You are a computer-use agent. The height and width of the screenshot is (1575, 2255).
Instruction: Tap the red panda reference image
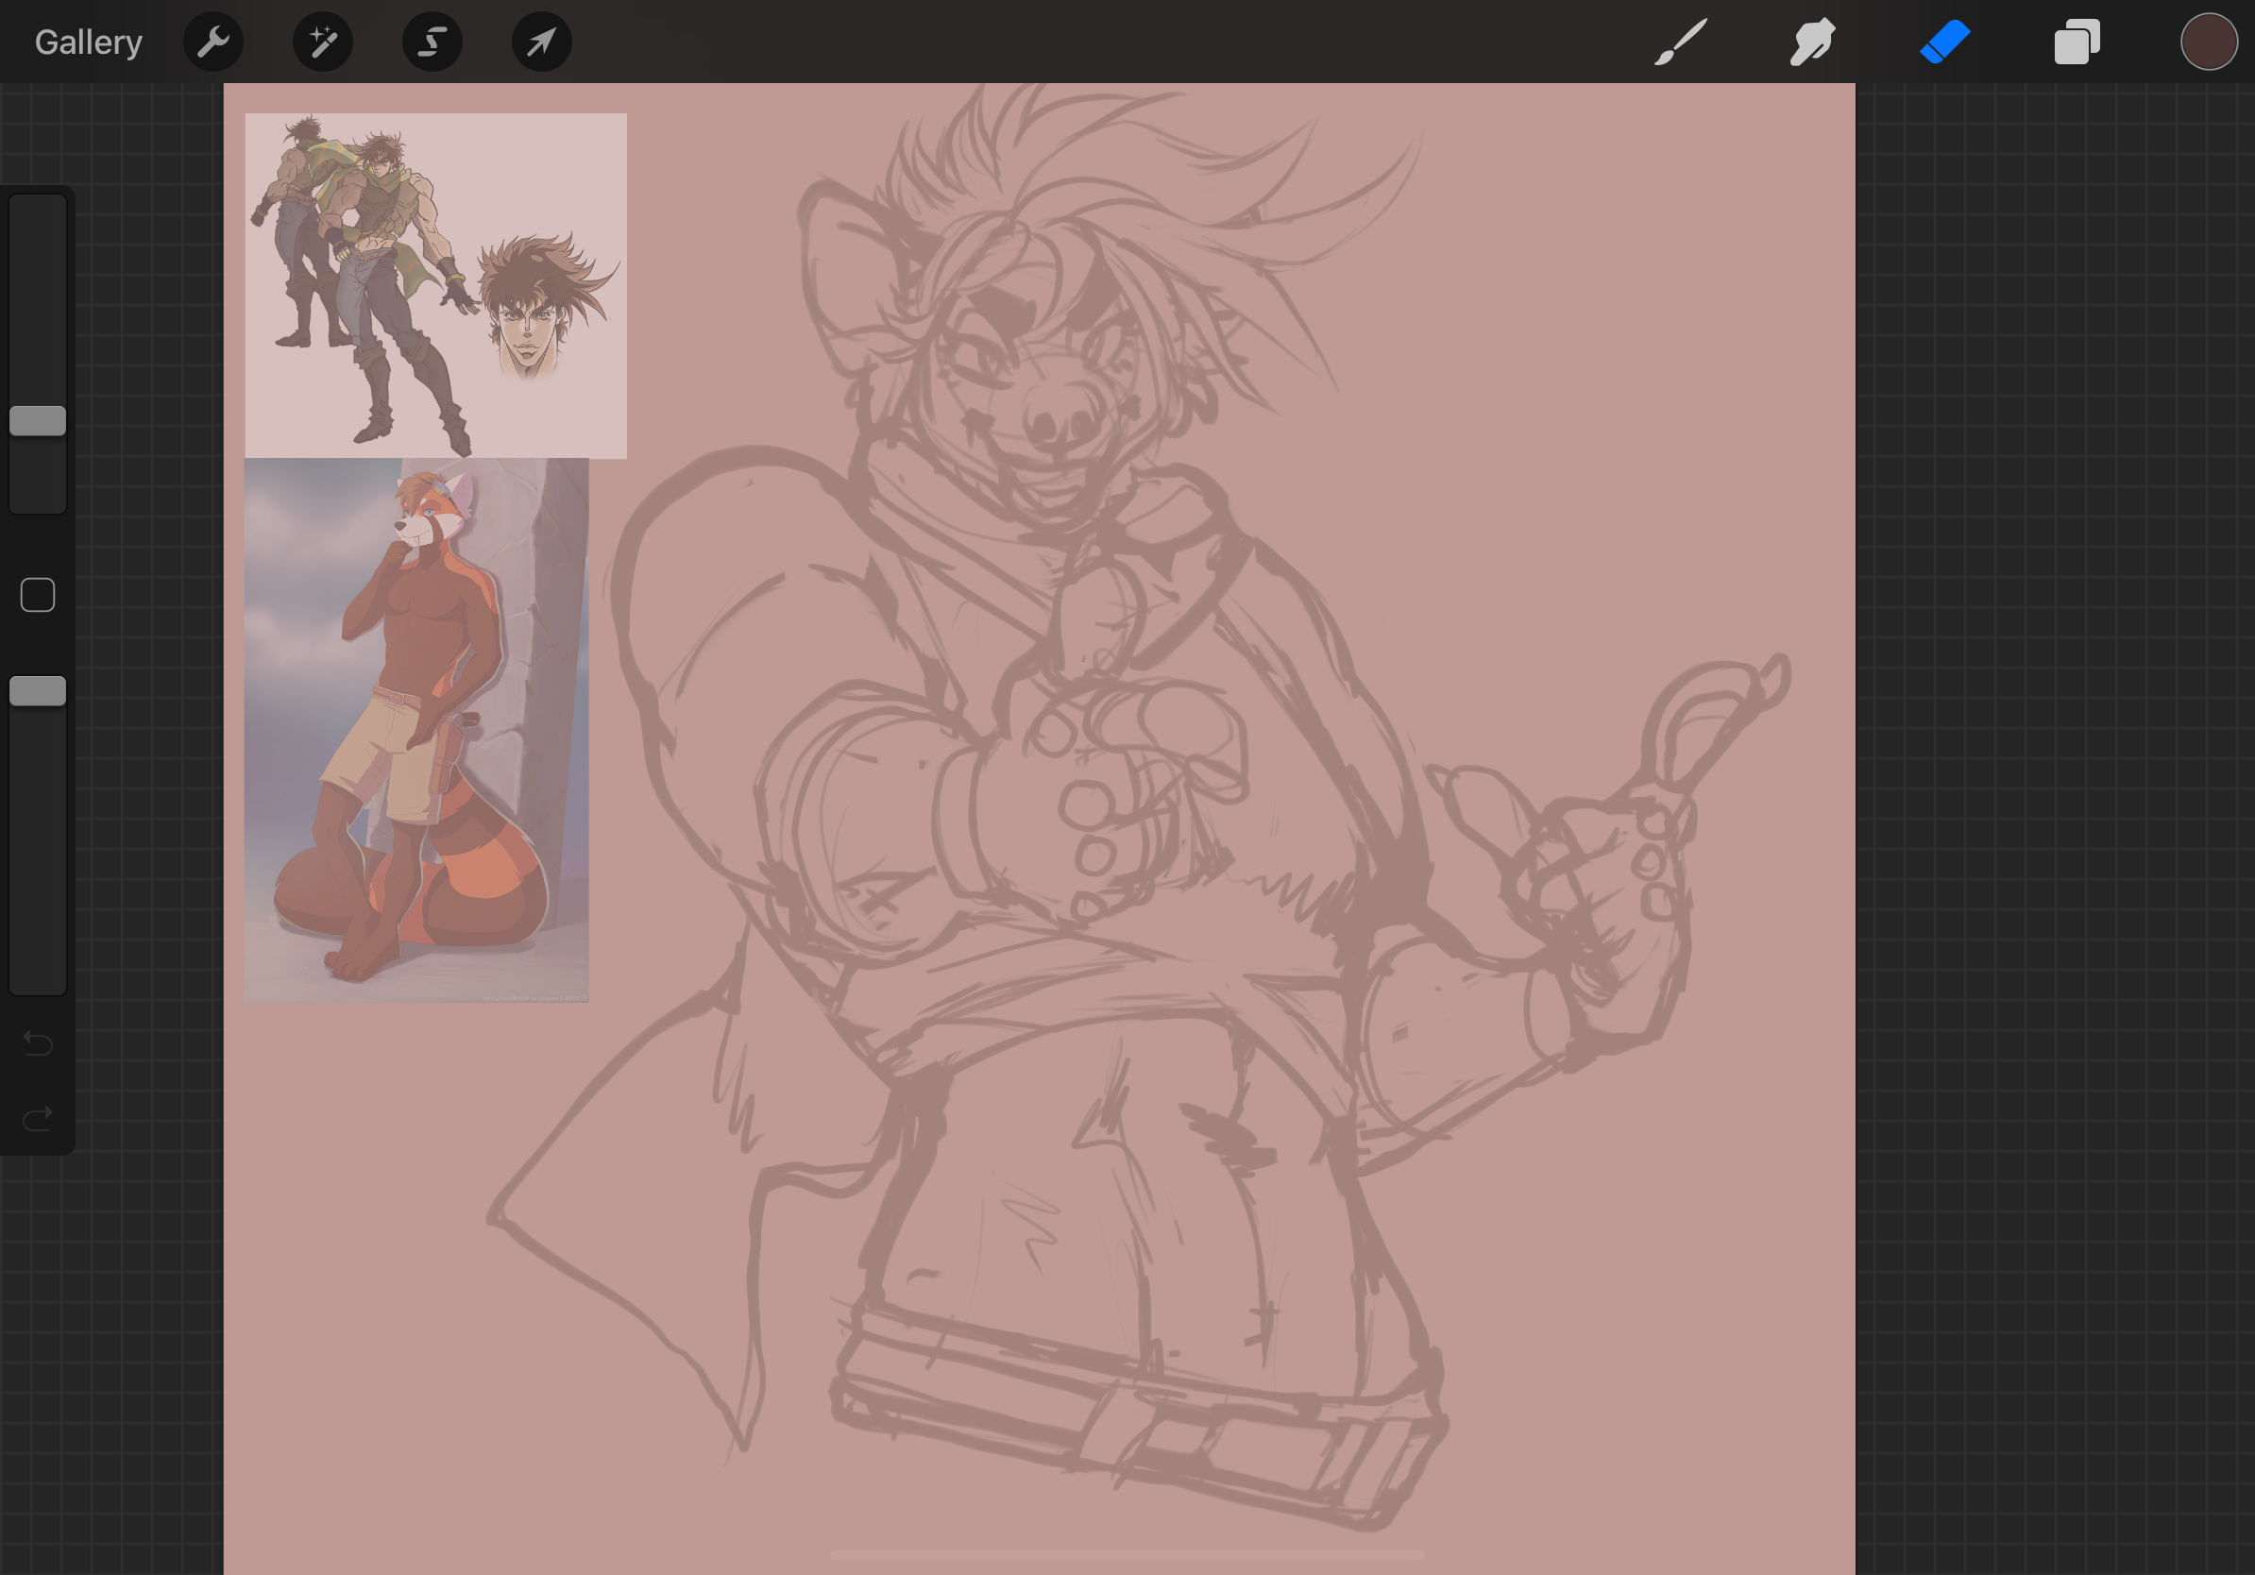tap(416, 730)
